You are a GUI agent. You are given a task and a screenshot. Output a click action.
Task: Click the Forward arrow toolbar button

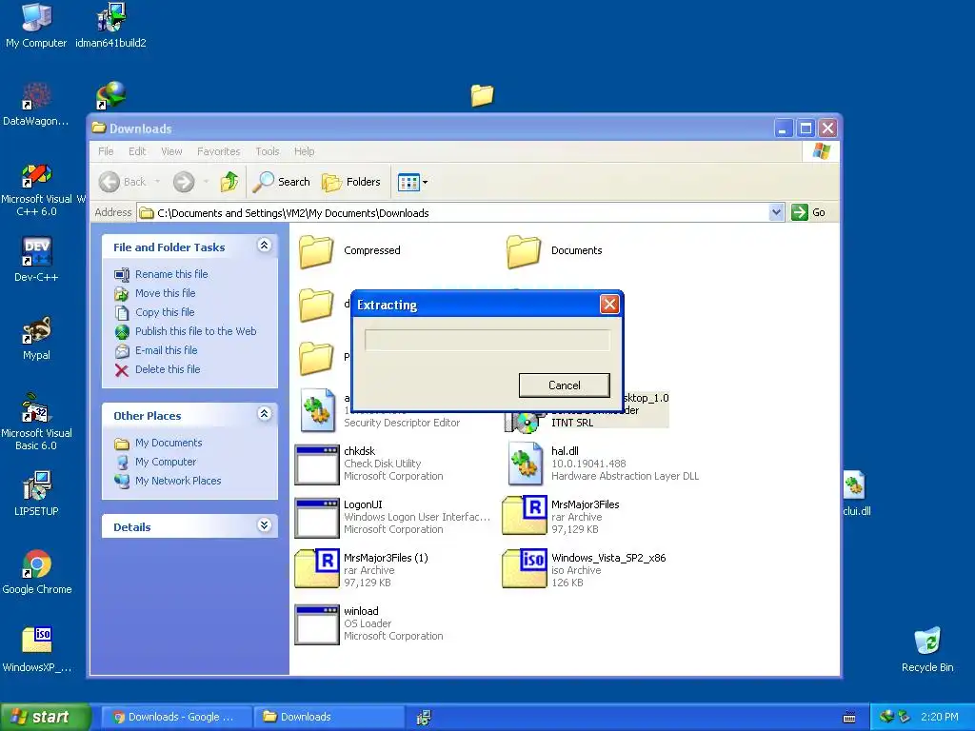click(184, 182)
